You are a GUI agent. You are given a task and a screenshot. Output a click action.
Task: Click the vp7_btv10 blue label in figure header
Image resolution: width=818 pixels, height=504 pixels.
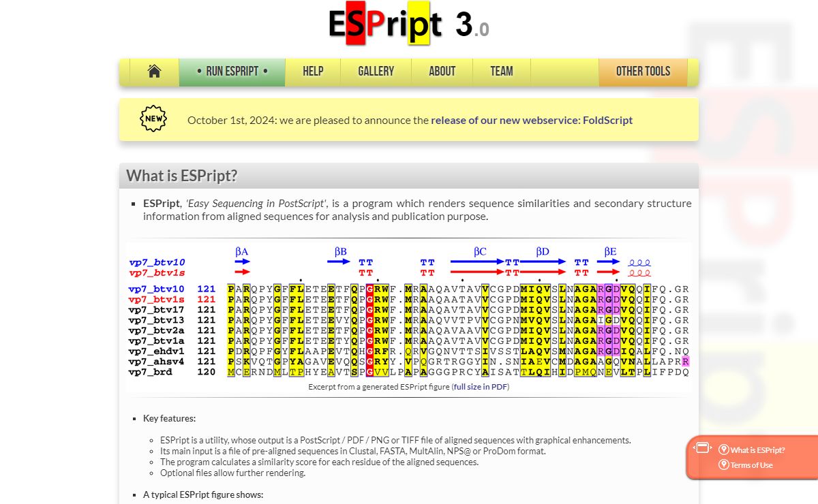click(x=157, y=262)
